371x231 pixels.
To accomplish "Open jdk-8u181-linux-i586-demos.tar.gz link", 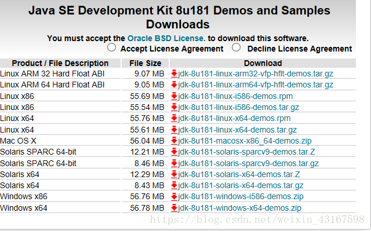I will (x=238, y=107).
